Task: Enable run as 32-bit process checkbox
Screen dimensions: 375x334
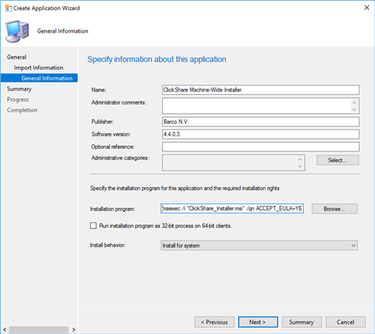Action: (93, 225)
